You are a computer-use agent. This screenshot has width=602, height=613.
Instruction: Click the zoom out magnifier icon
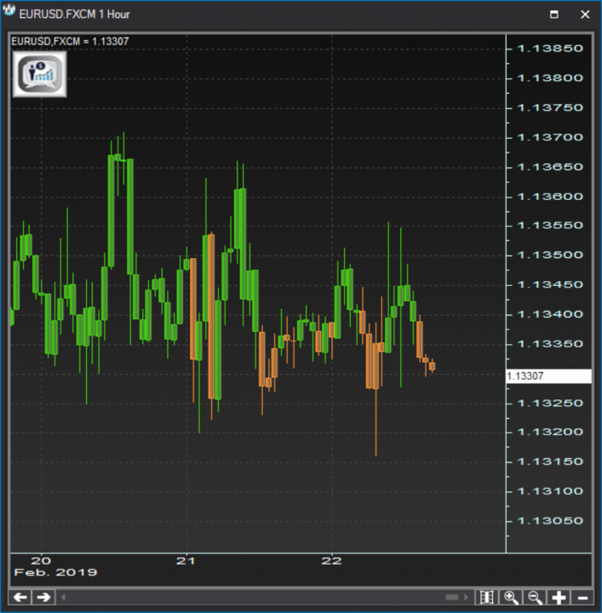[x=535, y=598]
